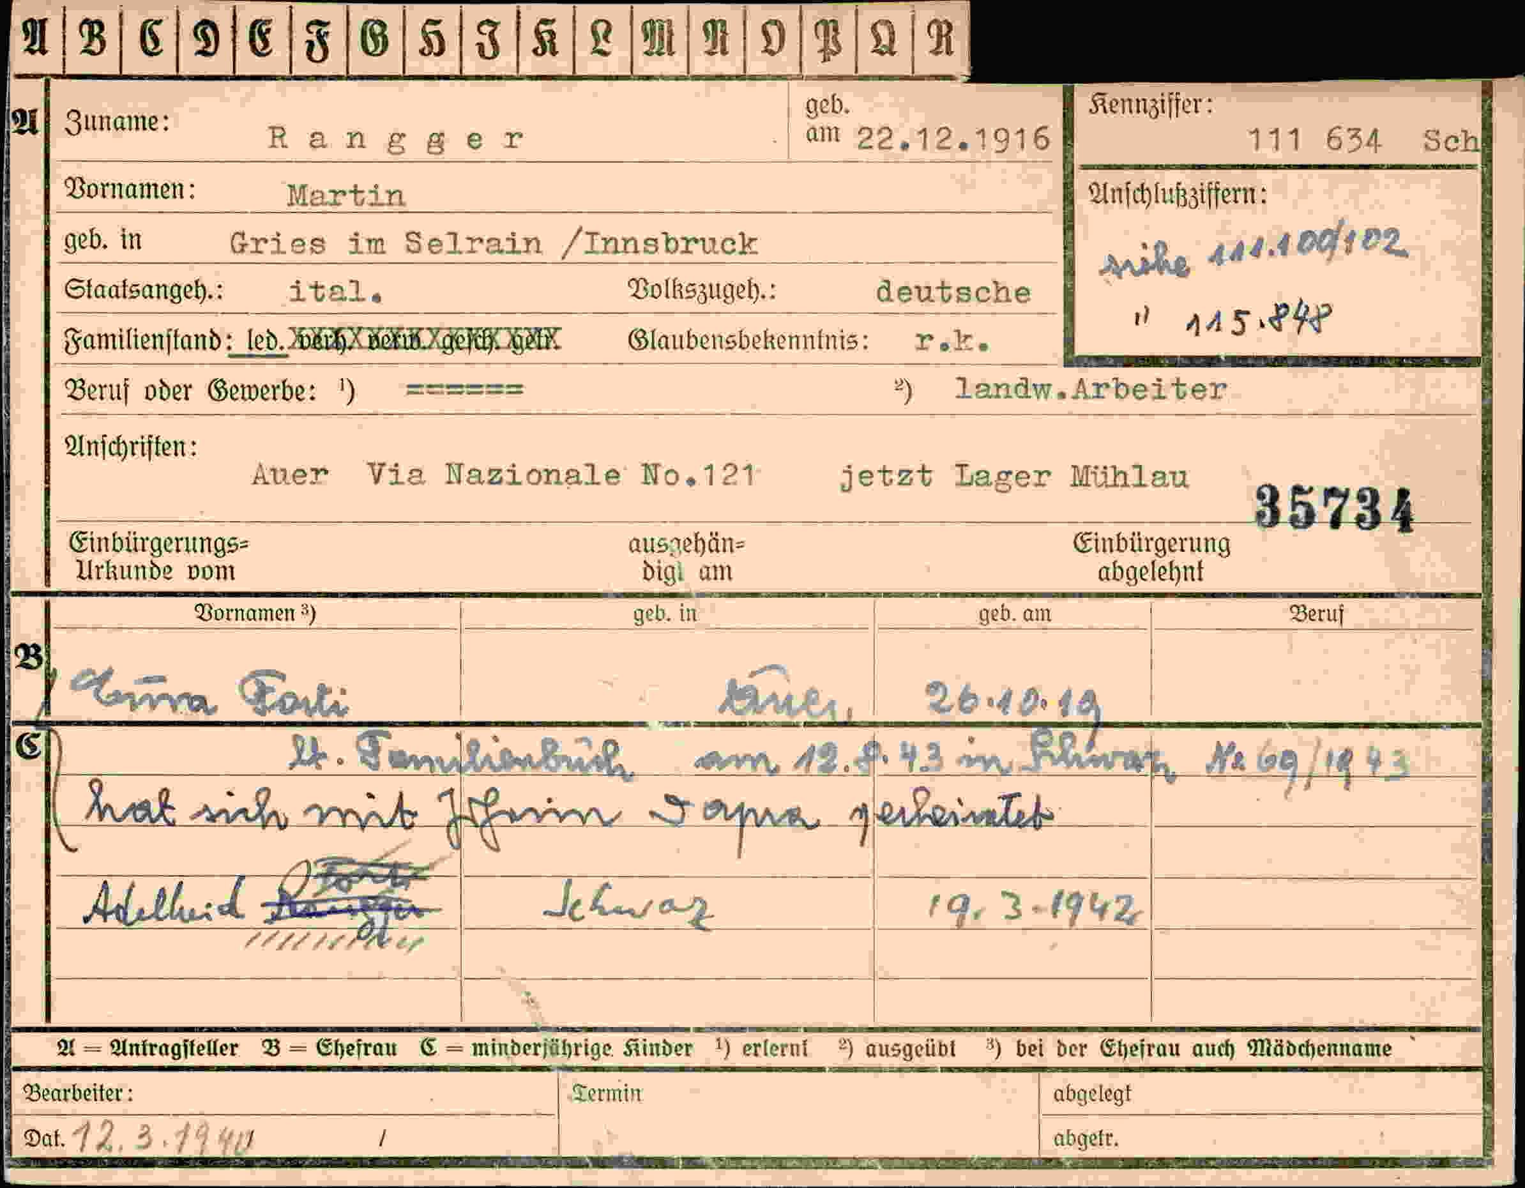Click the 'ausgehändigt am' label
The width and height of the screenshot is (1525, 1188).
coord(687,558)
